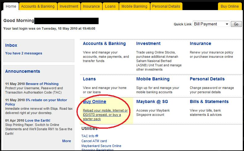Screen dimensions: 244x151
Task: Click 'Reload your mobile, Internet or' description link
Action: (105, 110)
